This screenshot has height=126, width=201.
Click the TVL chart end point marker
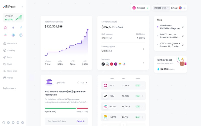(x=88, y=30)
